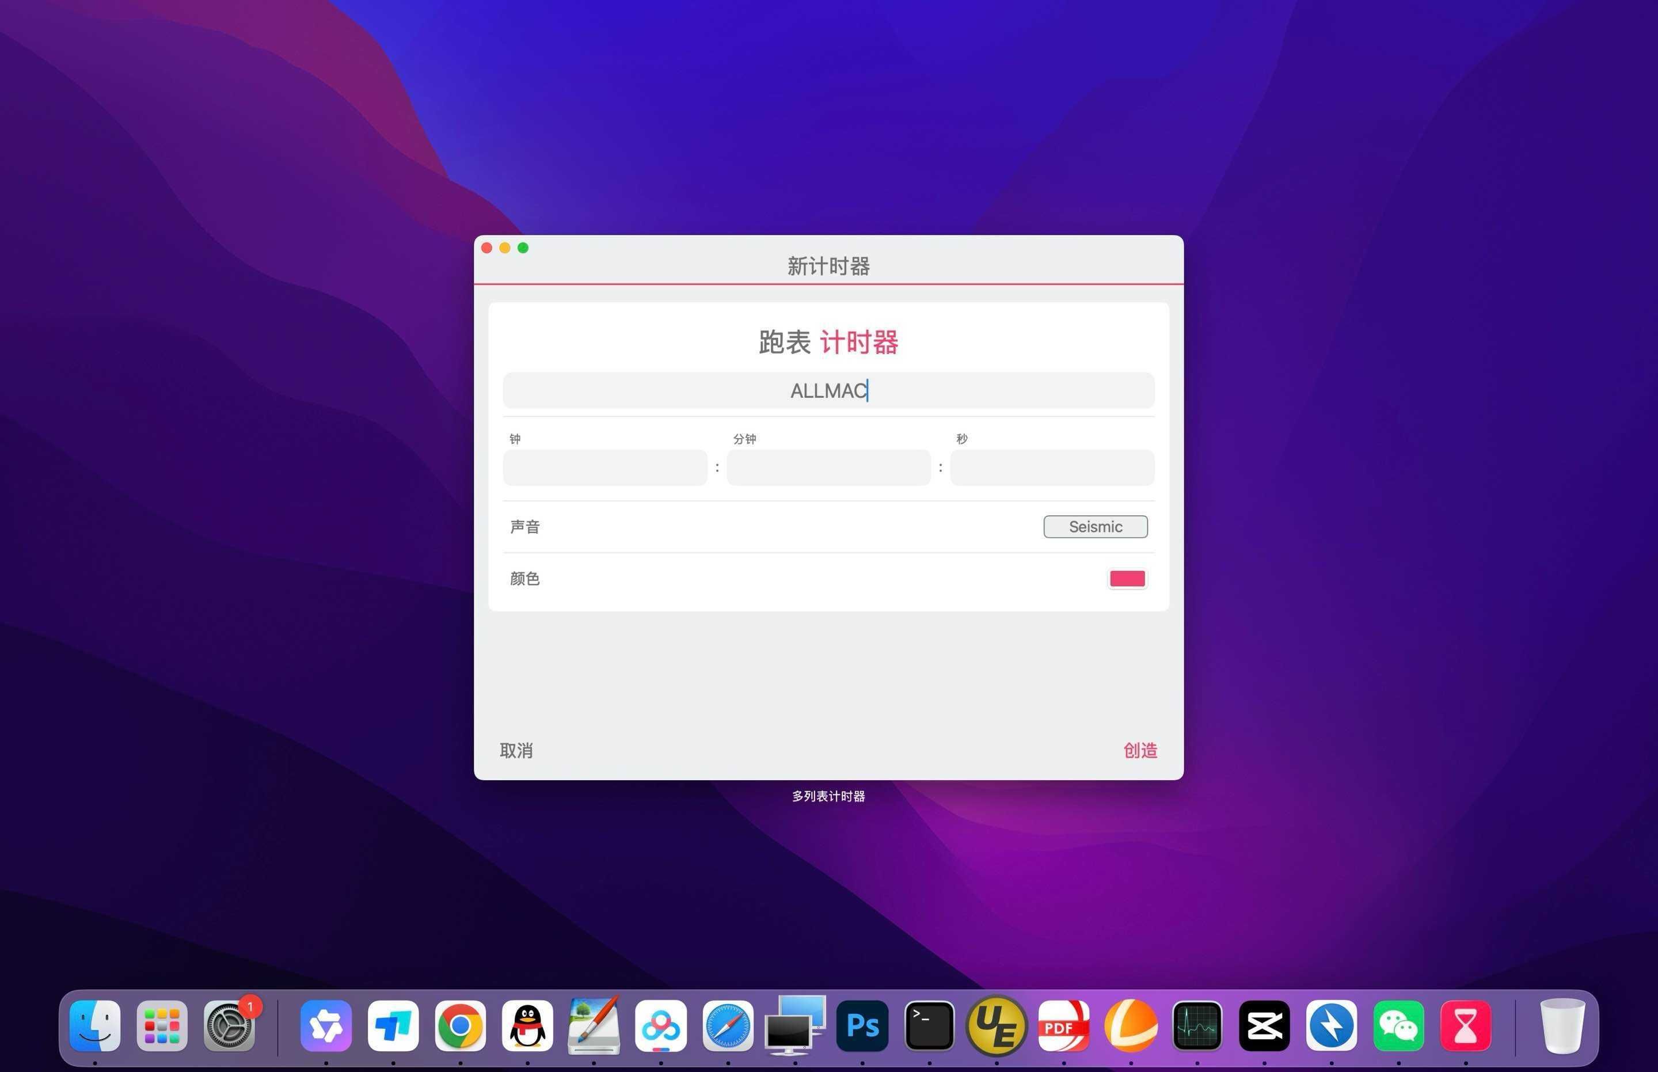Open Google Chrome from the Dock

tap(462, 1024)
